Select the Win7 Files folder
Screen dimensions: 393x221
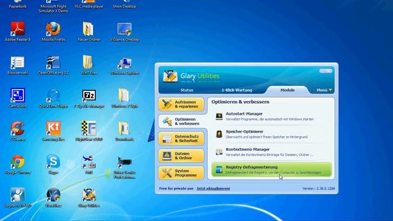click(88, 63)
